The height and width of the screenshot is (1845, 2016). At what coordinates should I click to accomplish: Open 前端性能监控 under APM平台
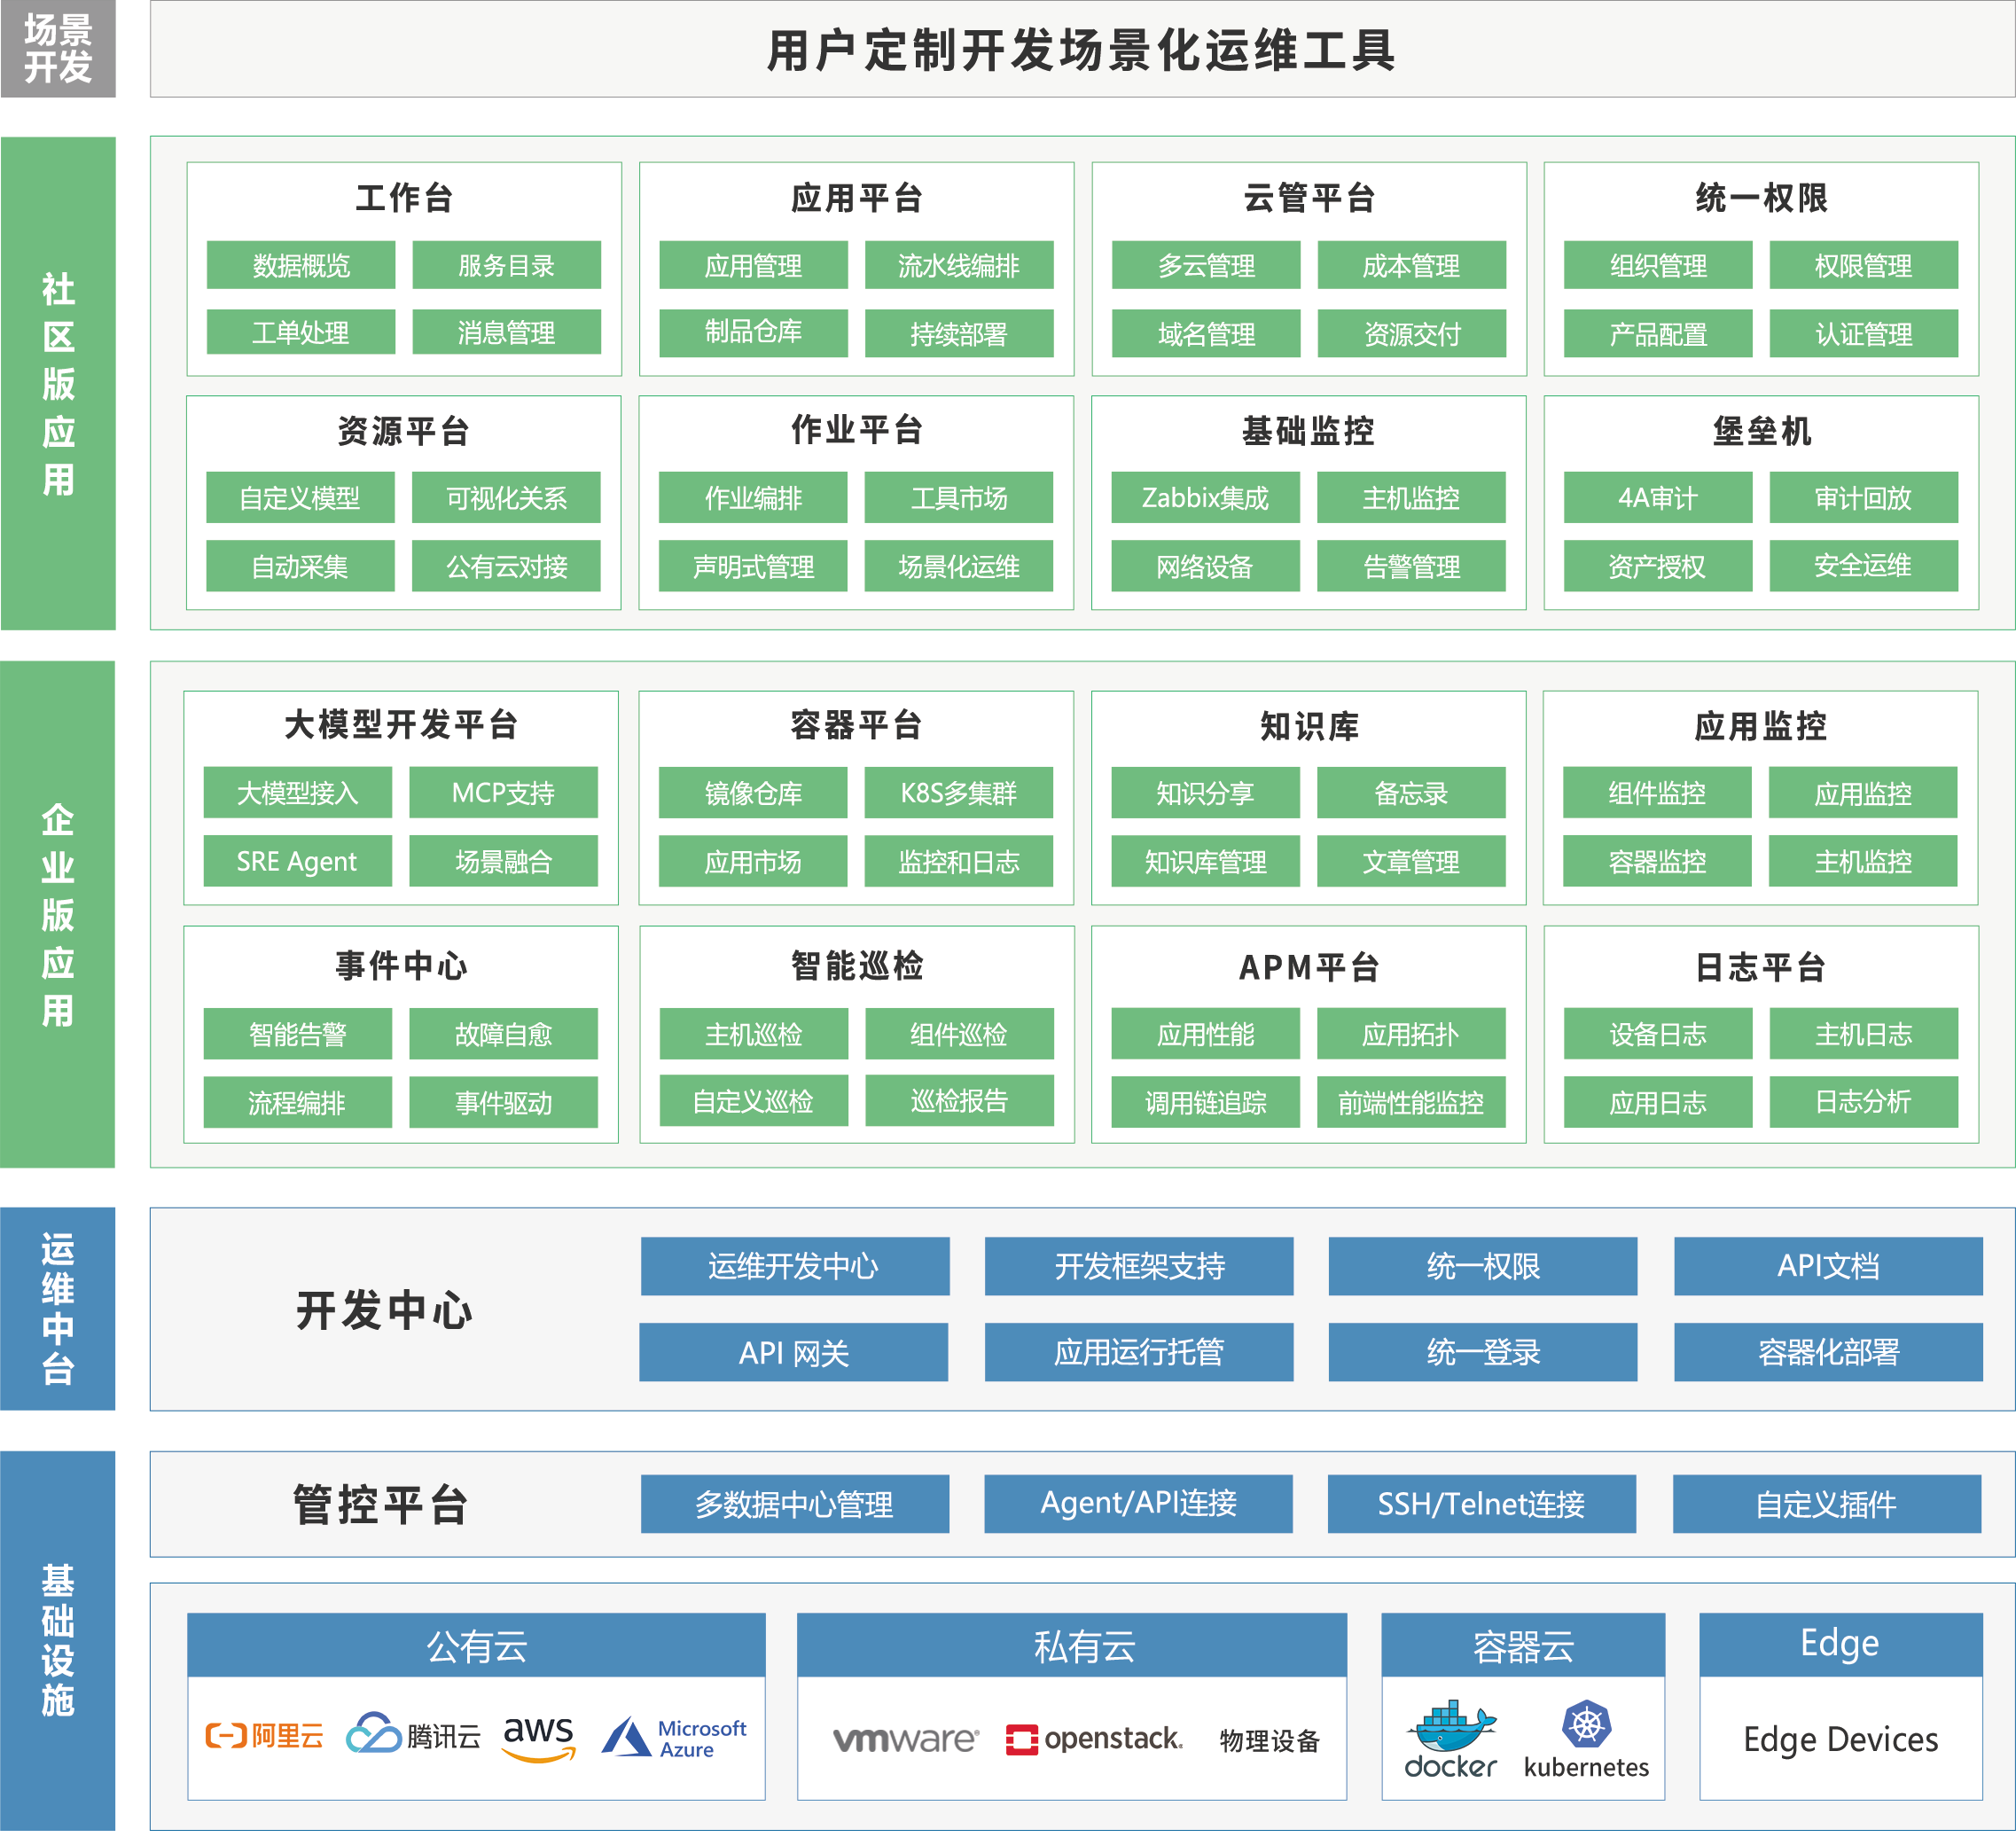pyautogui.click(x=1411, y=1103)
